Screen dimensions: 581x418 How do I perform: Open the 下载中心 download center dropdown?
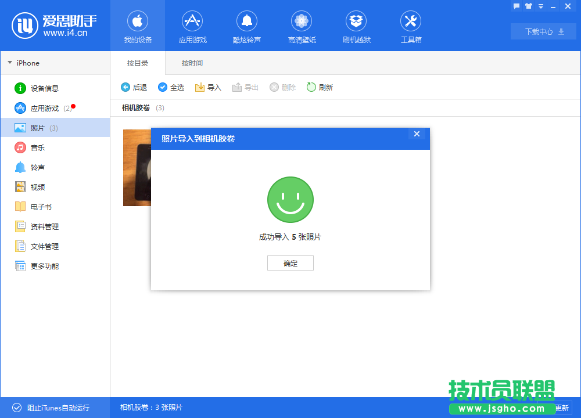[x=543, y=31]
